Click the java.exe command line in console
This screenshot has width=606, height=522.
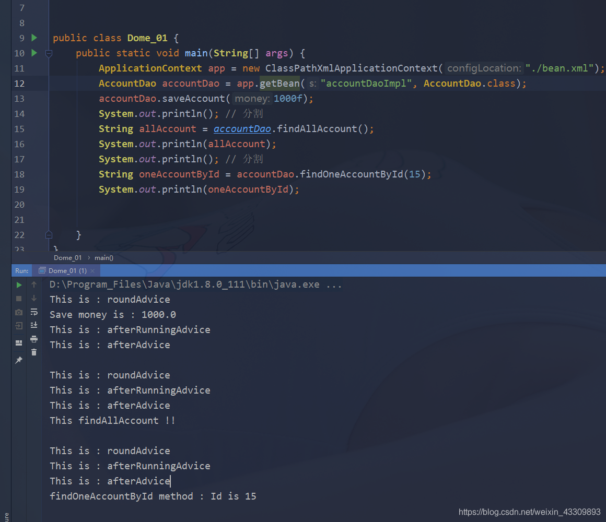195,284
